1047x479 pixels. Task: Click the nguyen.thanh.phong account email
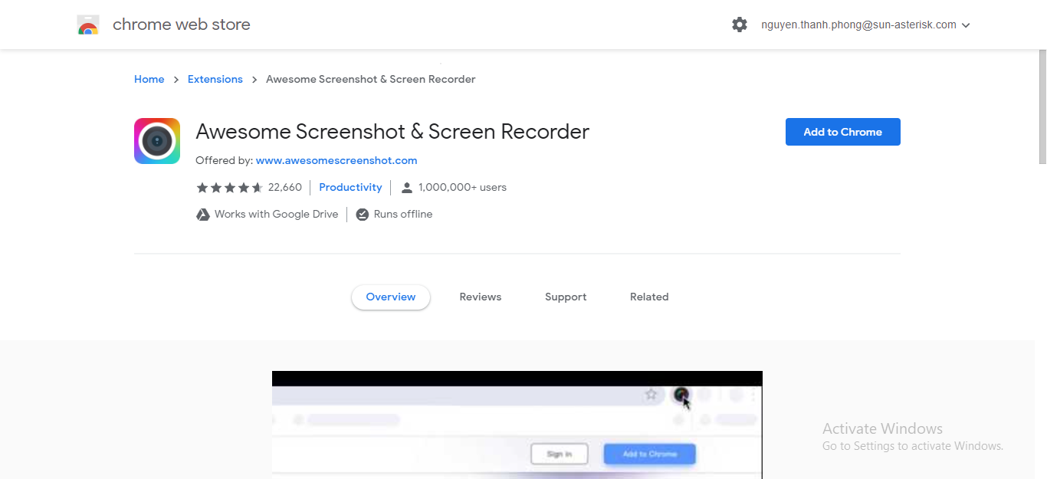(858, 25)
